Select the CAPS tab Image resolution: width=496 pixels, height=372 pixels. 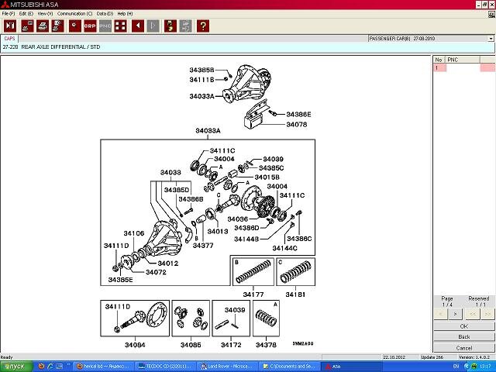coord(10,38)
